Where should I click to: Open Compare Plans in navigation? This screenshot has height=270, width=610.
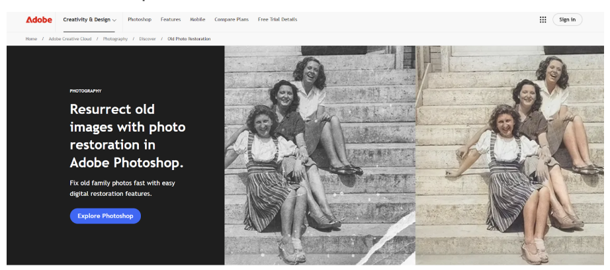coord(232,19)
